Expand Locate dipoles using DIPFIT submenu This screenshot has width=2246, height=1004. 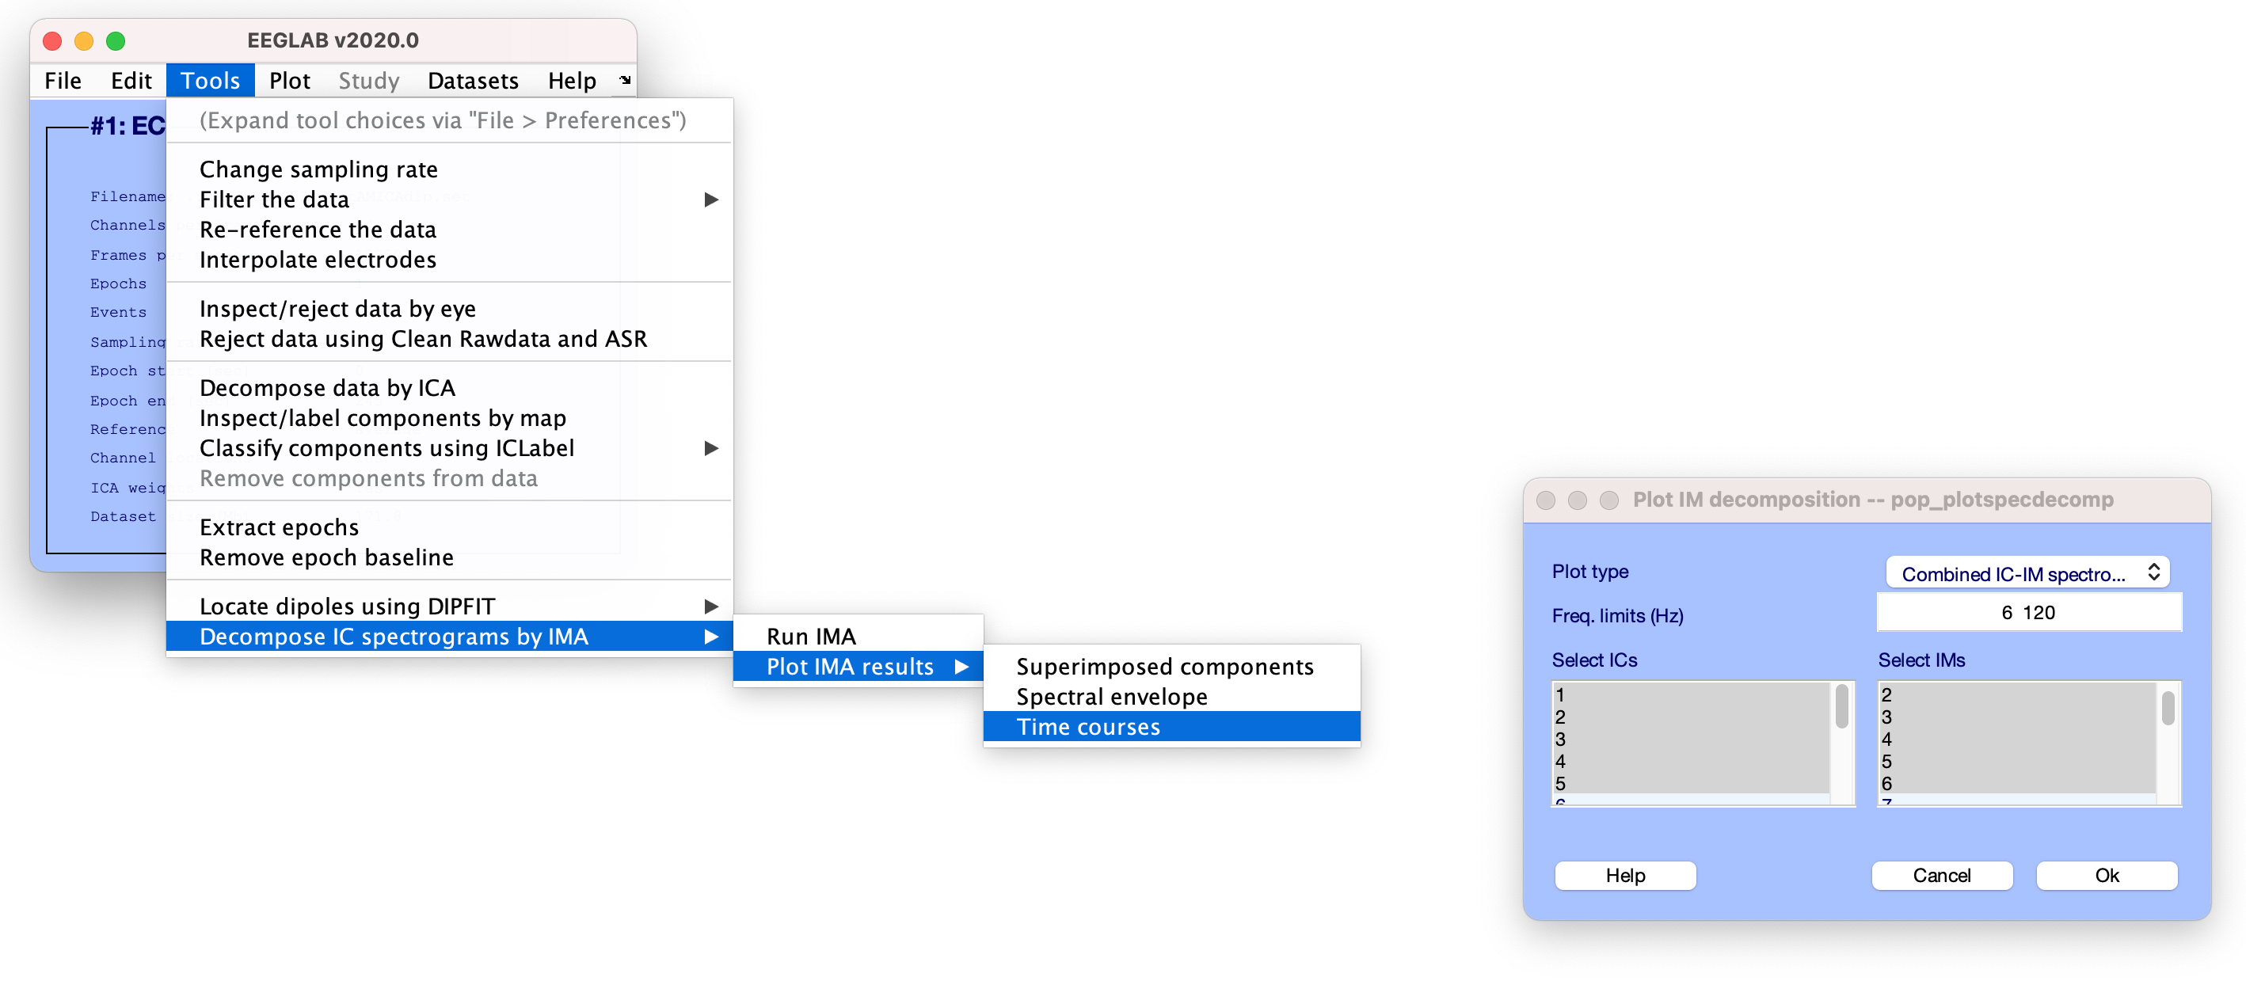pos(710,606)
